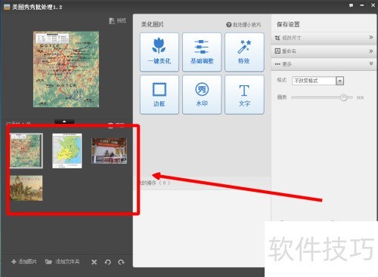Close the 美图秀秀批处理 window
The image size is (378, 277).
[373, 5]
